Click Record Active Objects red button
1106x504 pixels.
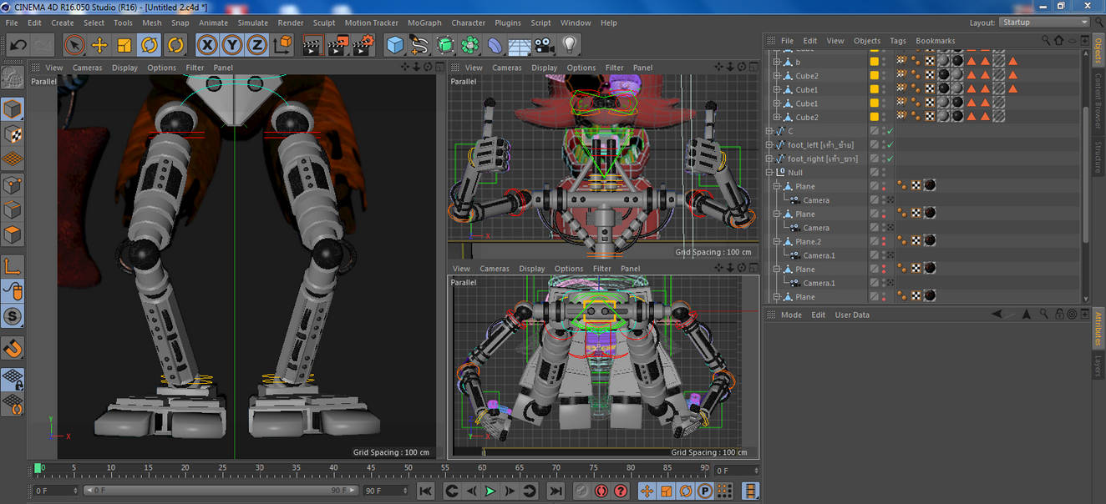click(582, 491)
